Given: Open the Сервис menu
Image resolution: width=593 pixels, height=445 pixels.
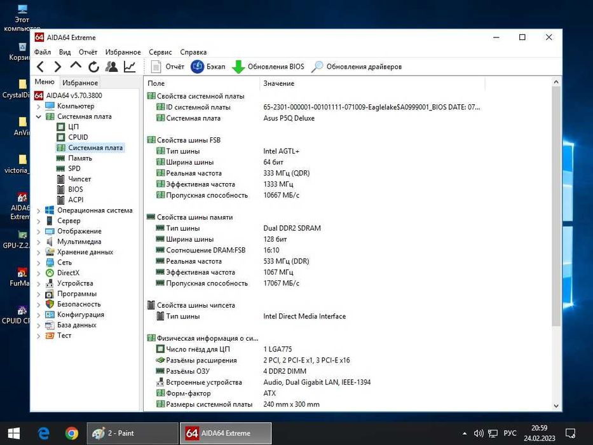Looking at the screenshot, I should pos(160,52).
